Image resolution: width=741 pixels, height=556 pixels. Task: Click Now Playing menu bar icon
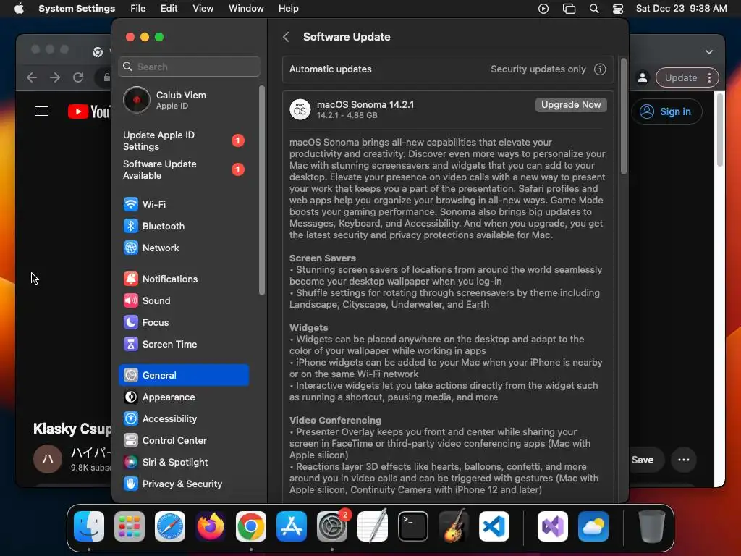(543, 9)
